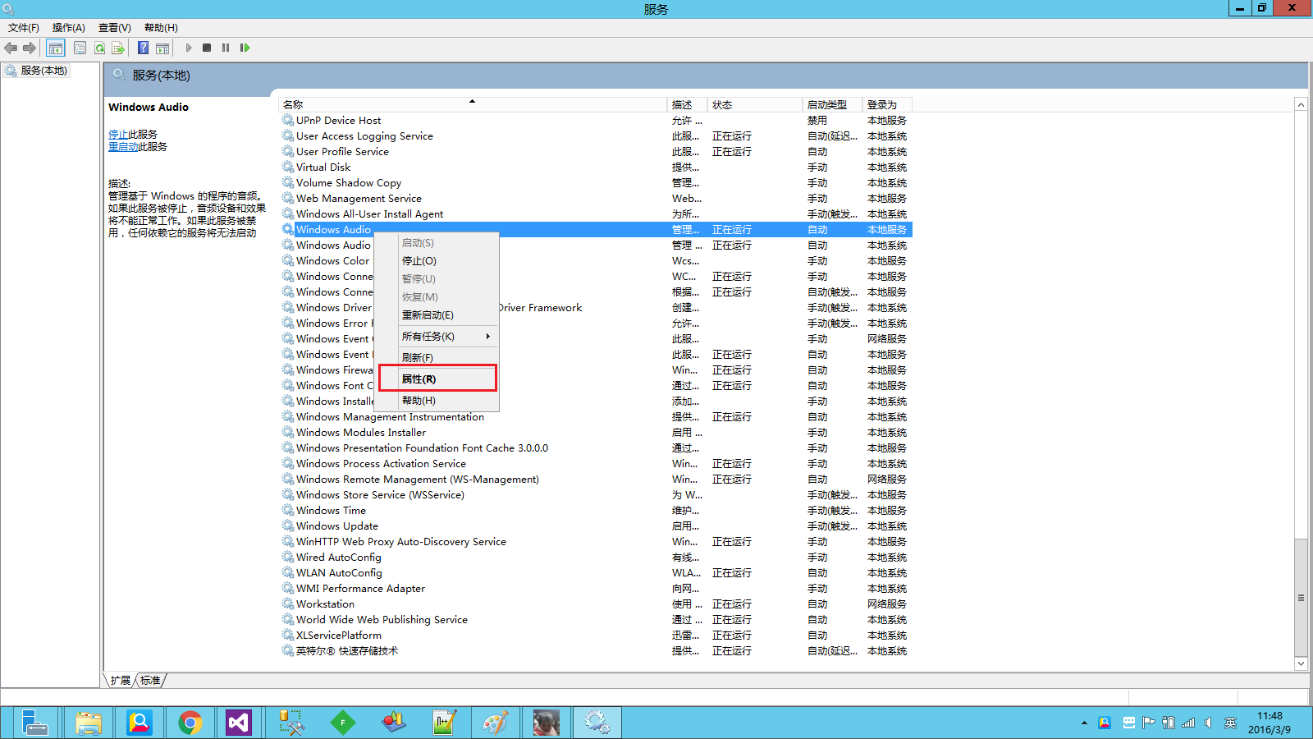Toggle the action pane toolbar icon
Screen dimensions: 1313x739
click(162, 48)
